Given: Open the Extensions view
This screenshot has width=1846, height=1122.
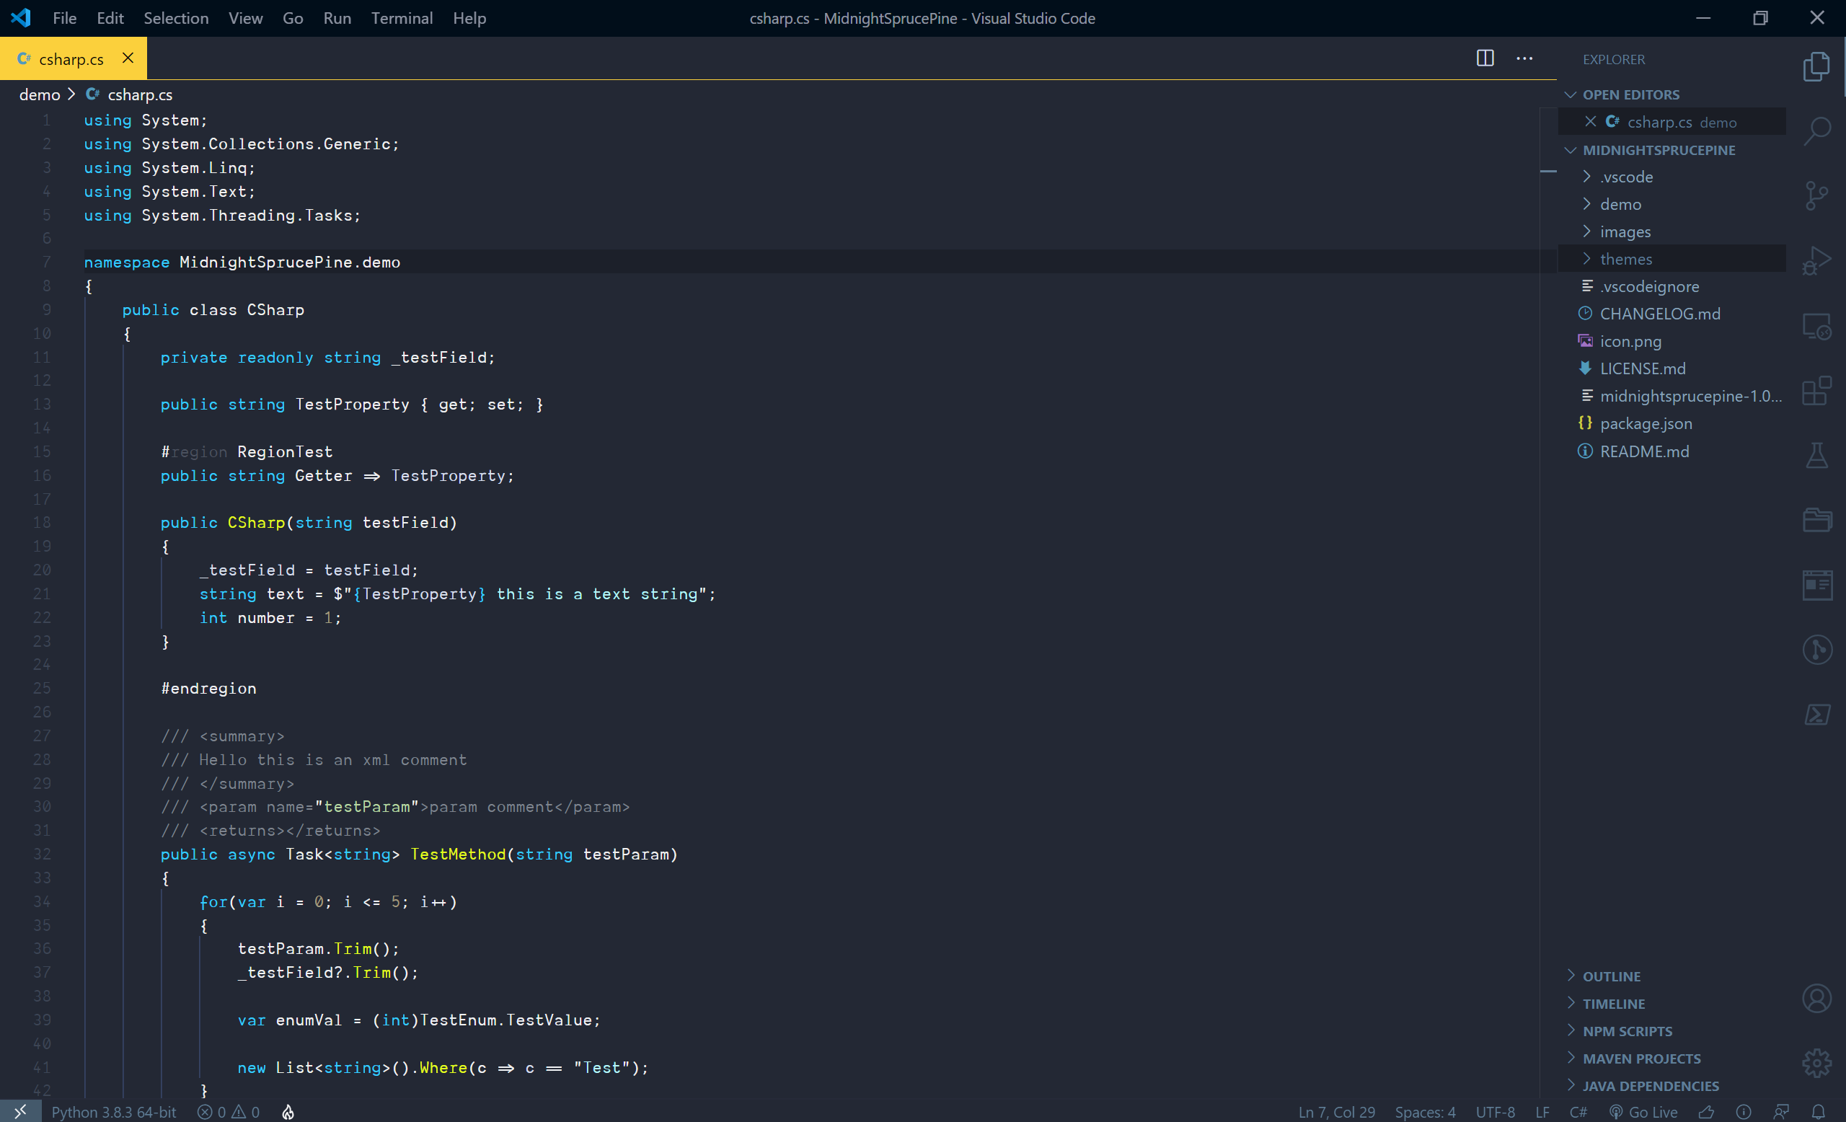Looking at the screenshot, I should (1816, 391).
